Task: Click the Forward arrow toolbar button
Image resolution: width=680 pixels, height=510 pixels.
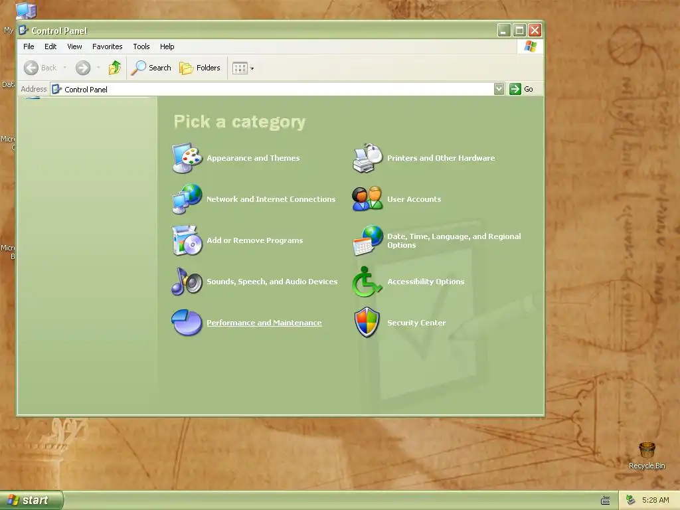Action: click(x=83, y=68)
